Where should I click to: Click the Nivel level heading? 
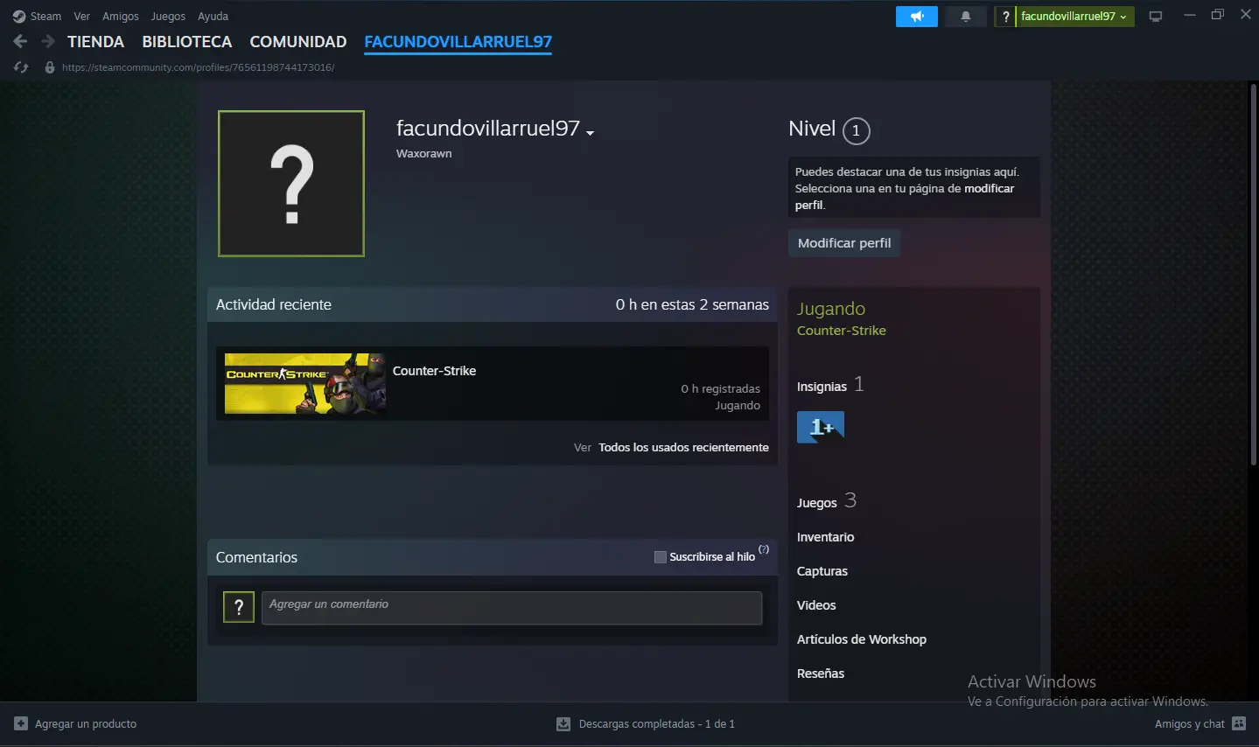(812, 129)
